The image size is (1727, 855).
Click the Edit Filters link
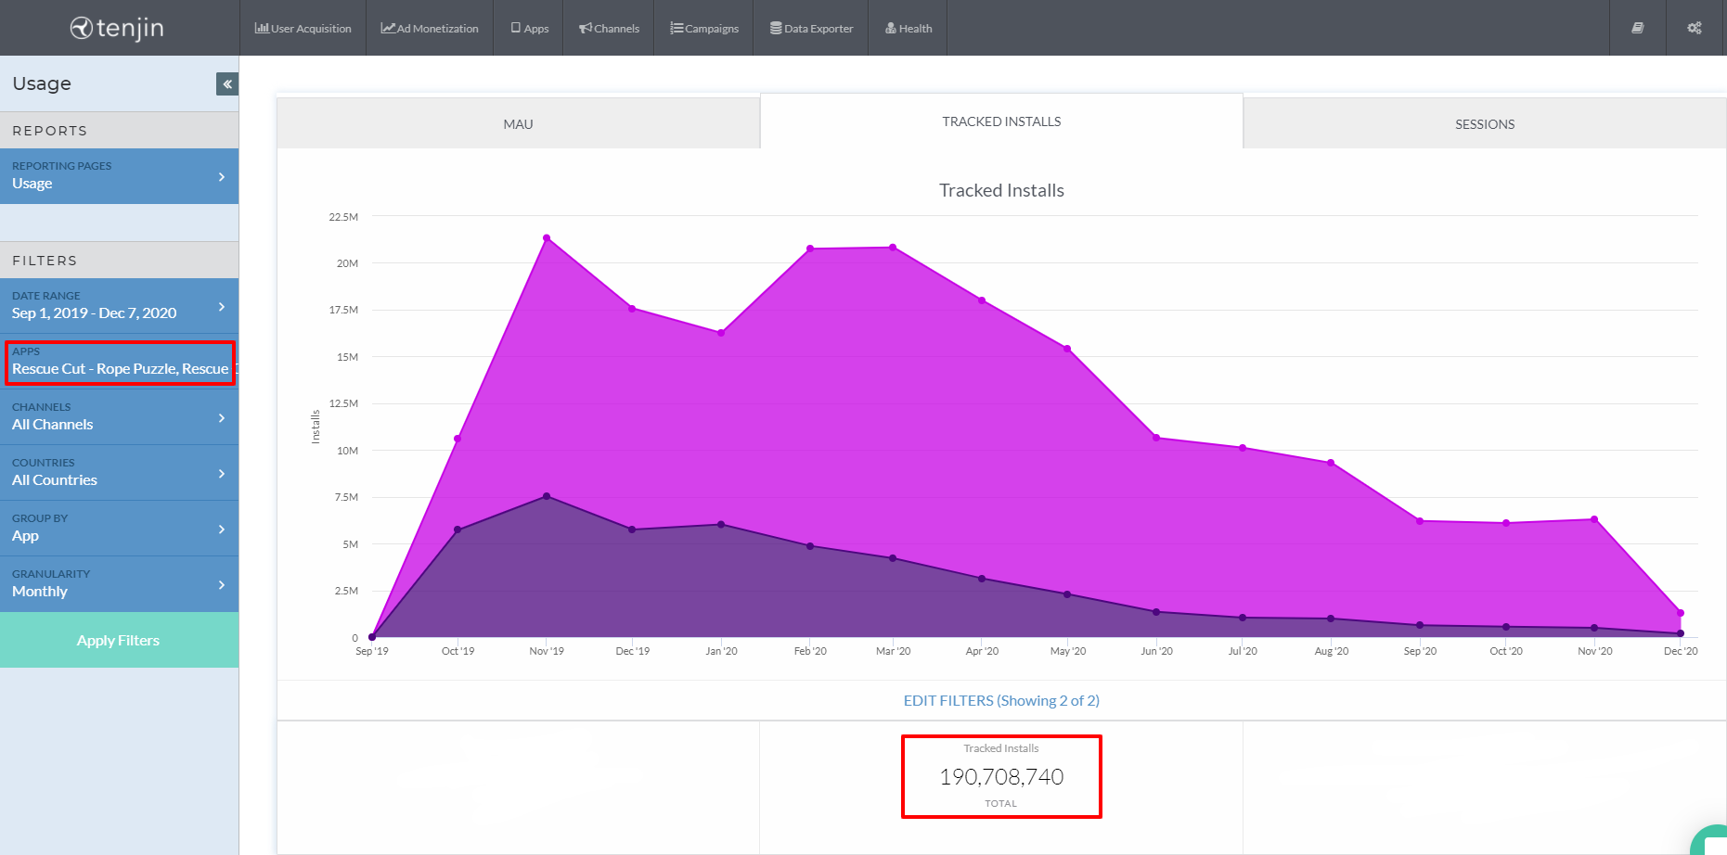click(x=1001, y=701)
